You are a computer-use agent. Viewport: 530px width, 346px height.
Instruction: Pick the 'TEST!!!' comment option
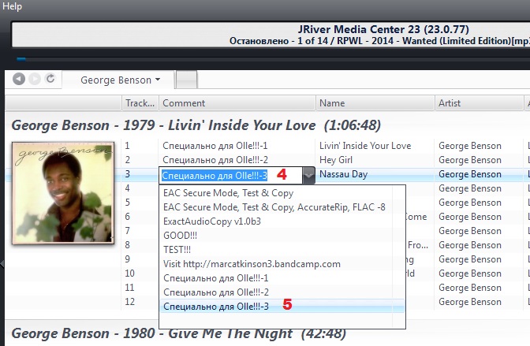coord(177,250)
